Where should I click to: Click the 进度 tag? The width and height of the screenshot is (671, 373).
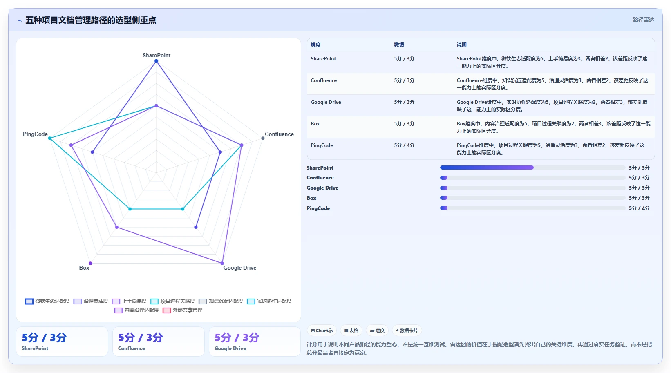[x=377, y=331]
